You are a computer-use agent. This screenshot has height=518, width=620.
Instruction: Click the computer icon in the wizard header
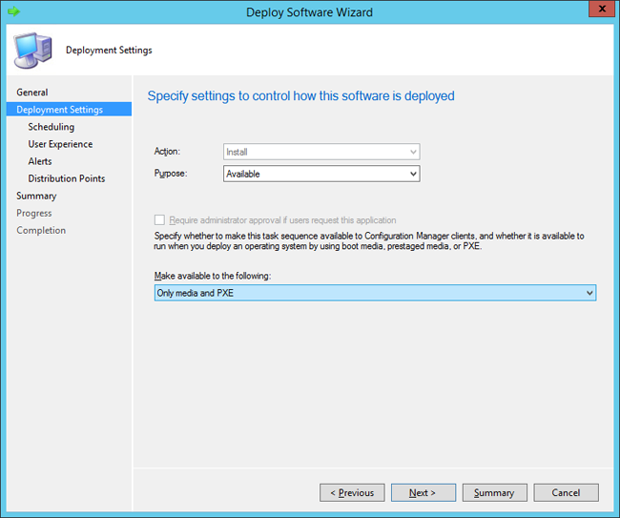tap(31, 50)
